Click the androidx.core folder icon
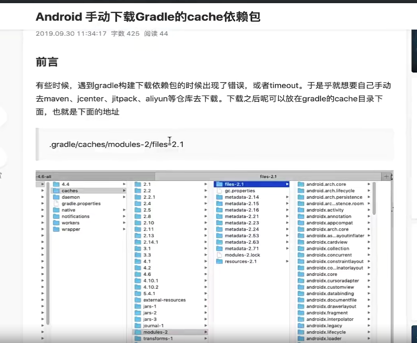This screenshot has height=343, width=417. 301,274
